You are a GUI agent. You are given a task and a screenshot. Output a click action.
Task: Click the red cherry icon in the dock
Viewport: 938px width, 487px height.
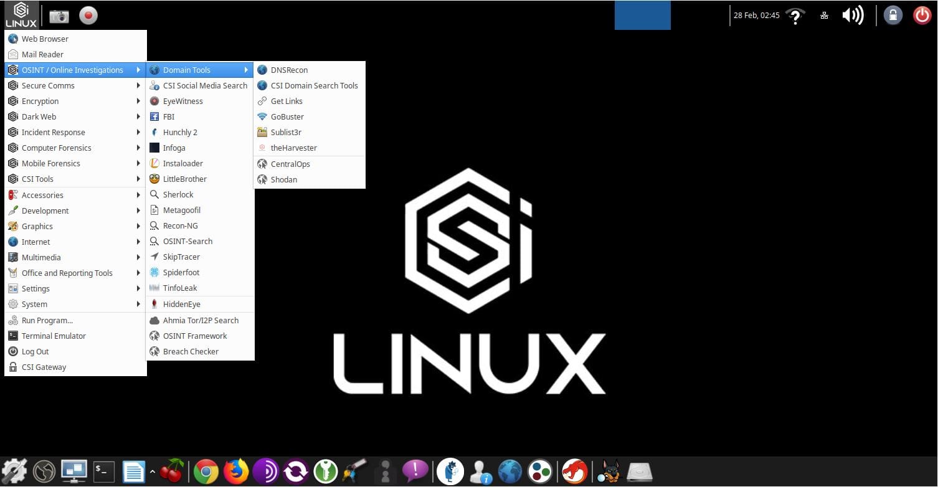click(173, 471)
